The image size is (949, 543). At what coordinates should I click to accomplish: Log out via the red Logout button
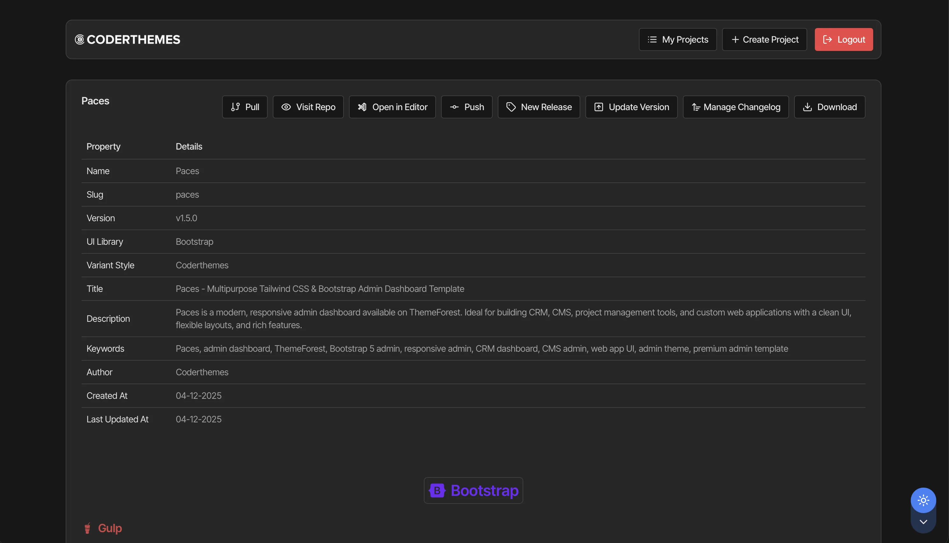843,39
